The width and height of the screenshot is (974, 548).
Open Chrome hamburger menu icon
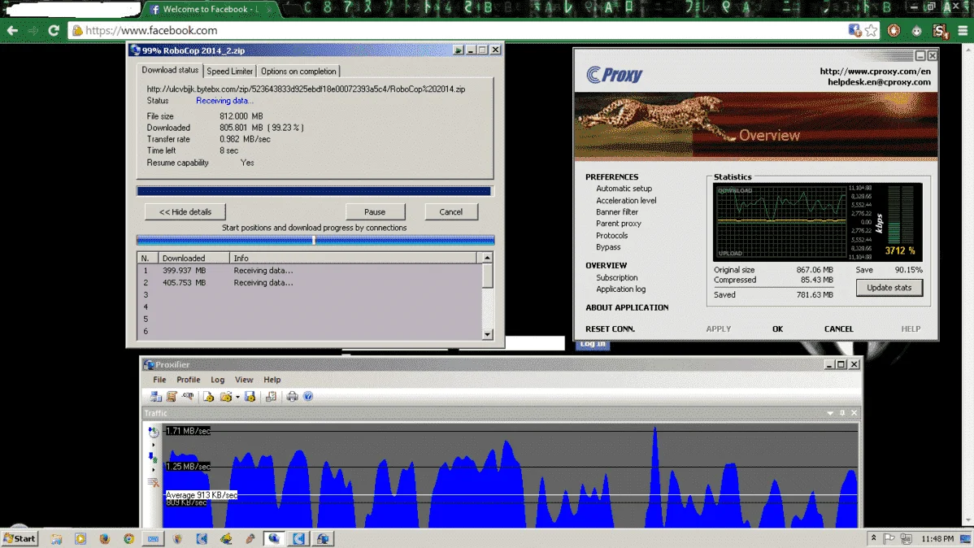(963, 30)
